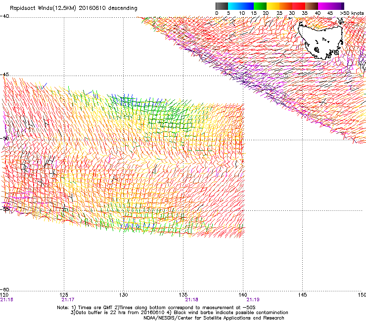366x321 pixels.
Task: Click legend tick label '45'
Action: tap(330, 13)
